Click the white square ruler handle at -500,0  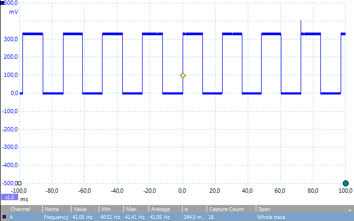tap(19, 183)
